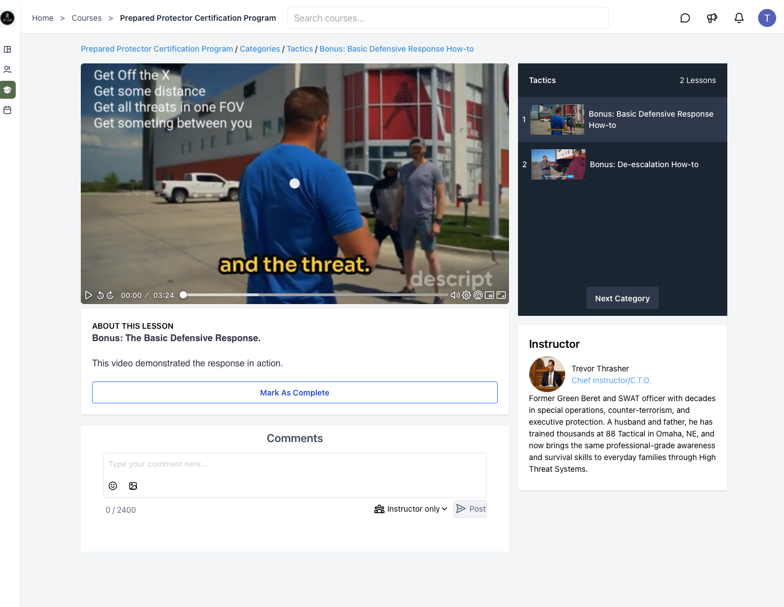Click the Bonus: Basic Defensive Response How-to breadcrumb
Viewport: 784px width, 607px height.
tap(396, 49)
